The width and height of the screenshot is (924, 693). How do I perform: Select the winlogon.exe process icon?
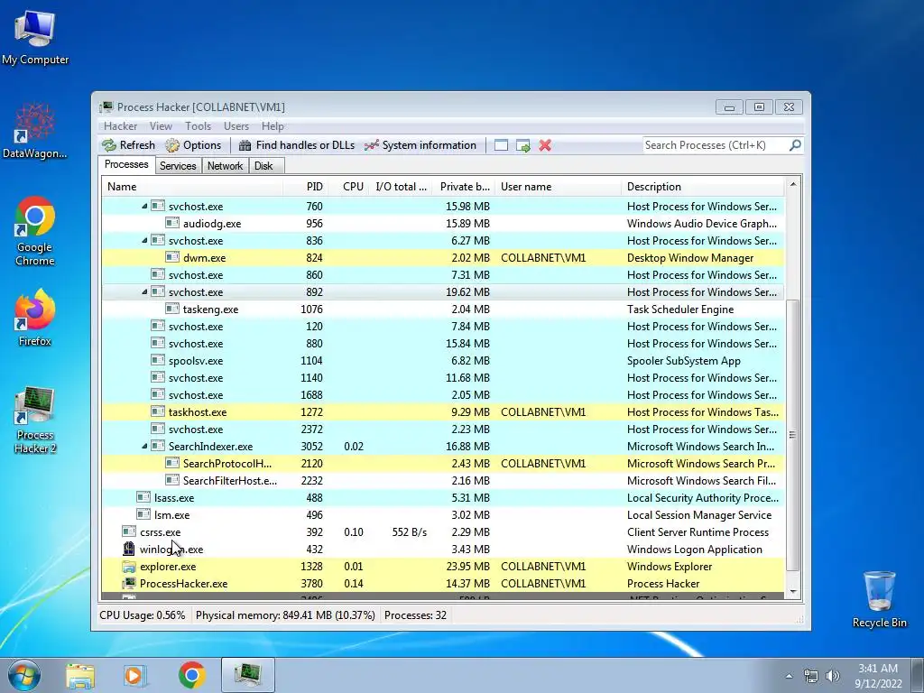pos(128,549)
